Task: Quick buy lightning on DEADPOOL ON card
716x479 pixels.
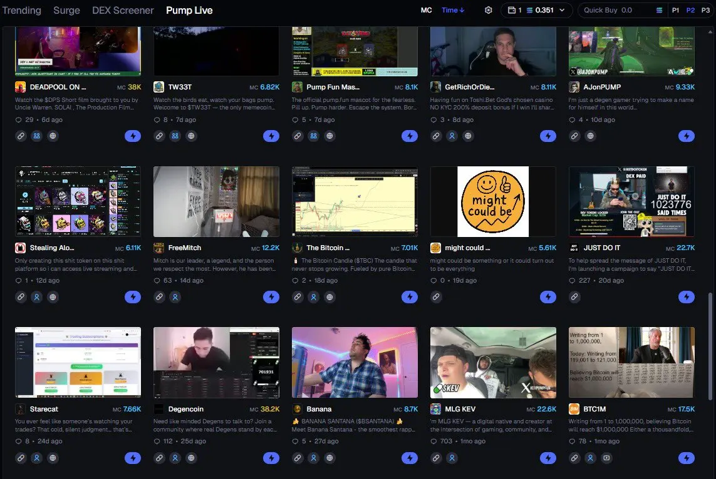Action: (x=133, y=136)
